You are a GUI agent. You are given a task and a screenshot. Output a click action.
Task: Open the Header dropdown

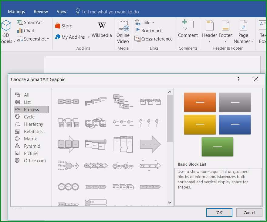pyautogui.click(x=209, y=32)
